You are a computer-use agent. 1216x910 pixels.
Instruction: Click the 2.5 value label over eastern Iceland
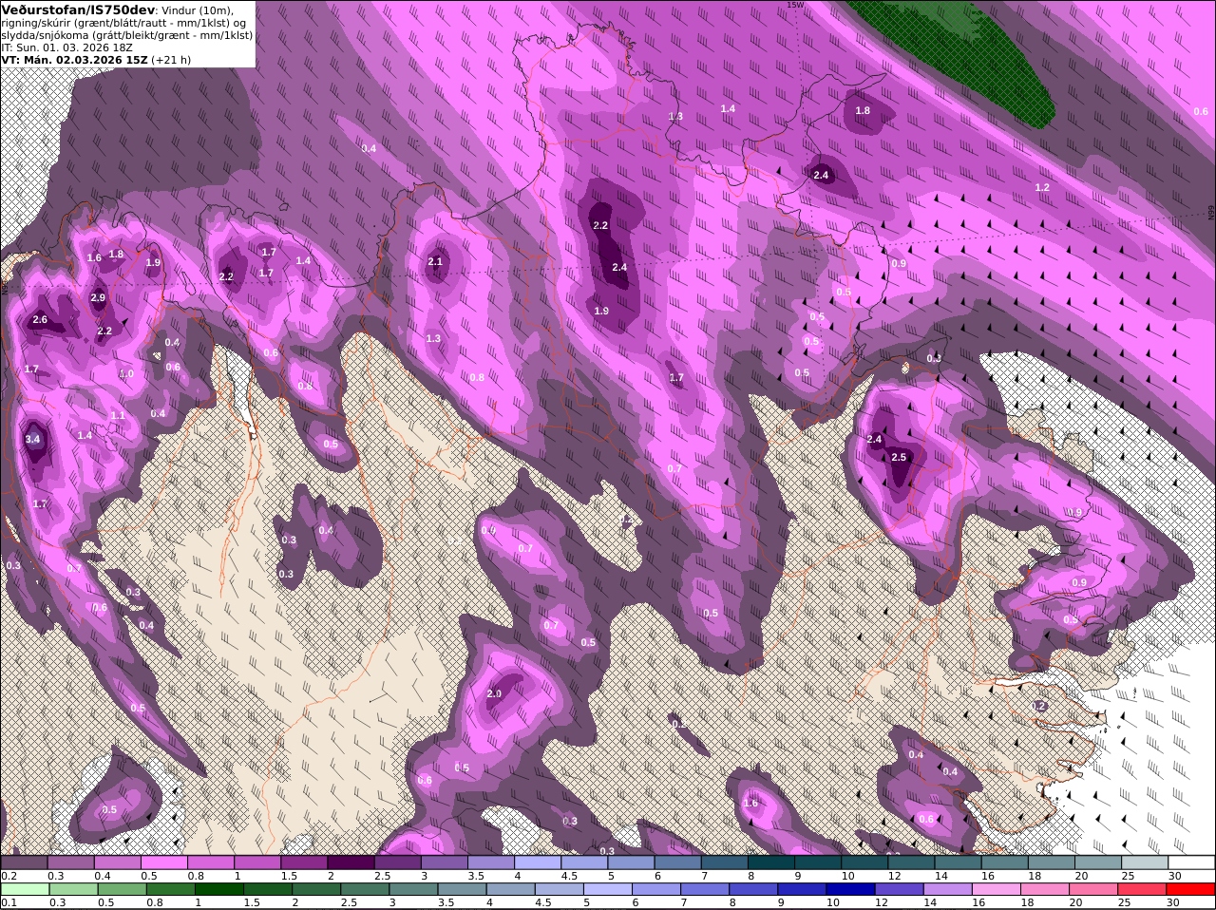[901, 457]
